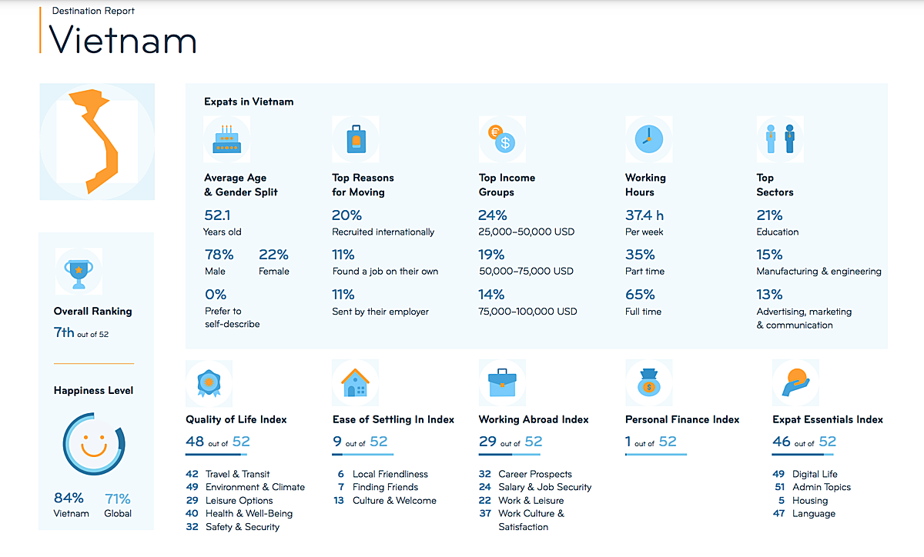Click the Quality of Life Index progress bar

(x=218, y=455)
